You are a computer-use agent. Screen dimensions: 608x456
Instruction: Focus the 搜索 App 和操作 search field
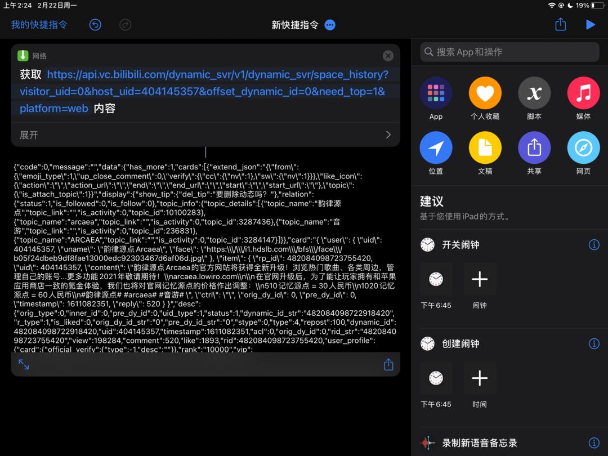[509, 52]
